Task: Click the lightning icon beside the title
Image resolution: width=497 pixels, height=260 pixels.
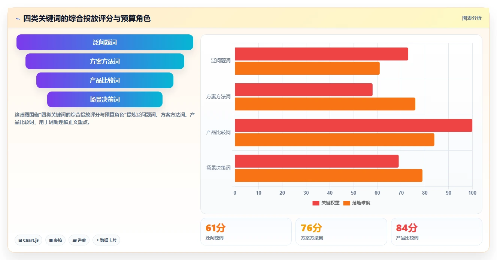Action: click(x=18, y=19)
